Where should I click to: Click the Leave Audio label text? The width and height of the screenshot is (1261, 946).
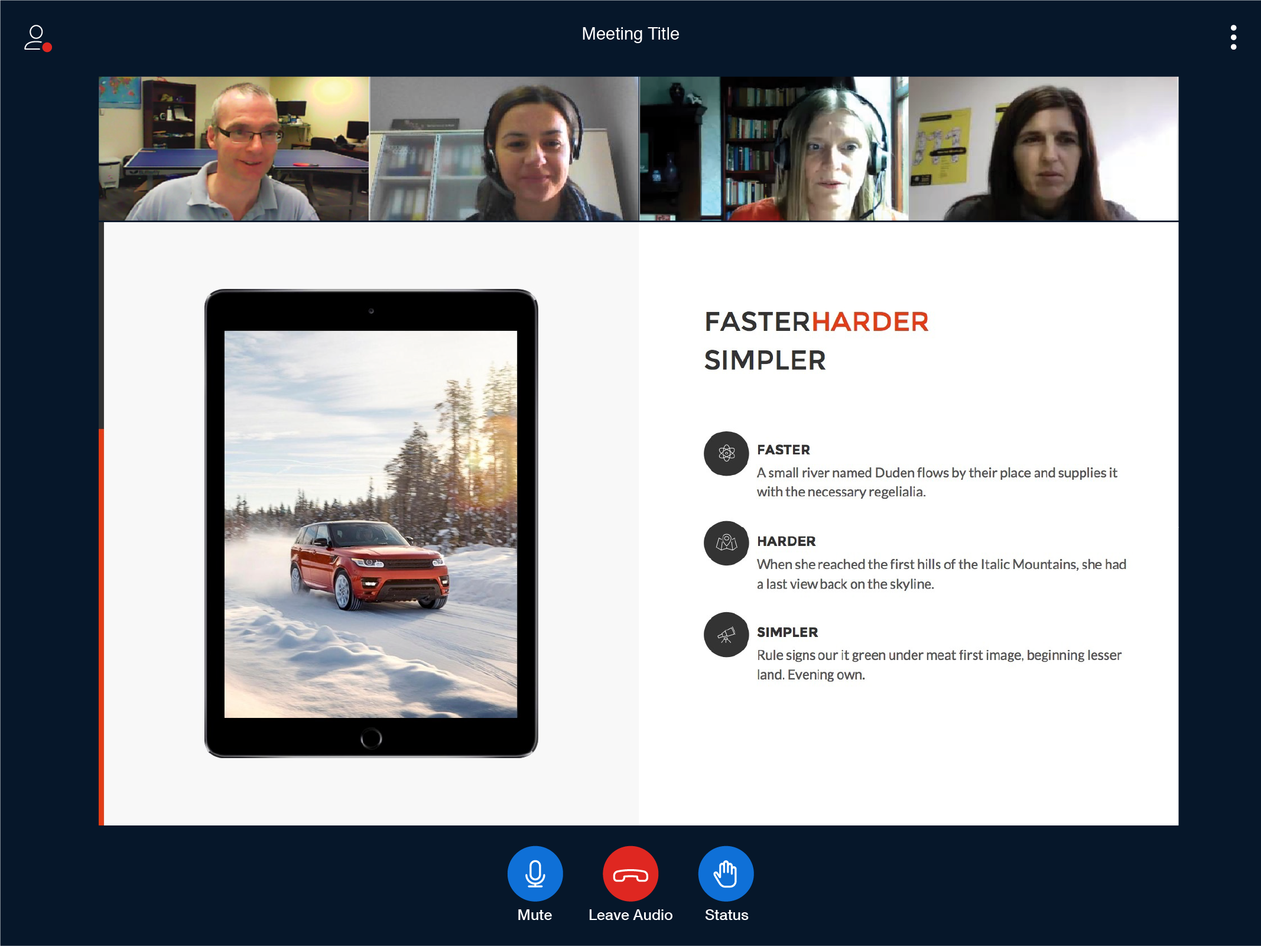[x=630, y=915]
